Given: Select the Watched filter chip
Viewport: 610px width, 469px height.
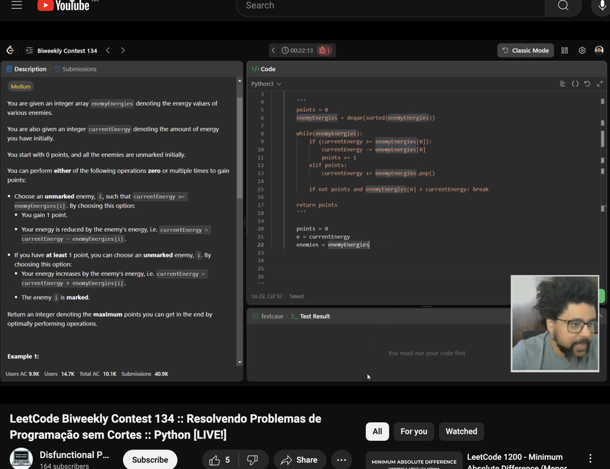Looking at the screenshot, I should [x=461, y=432].
